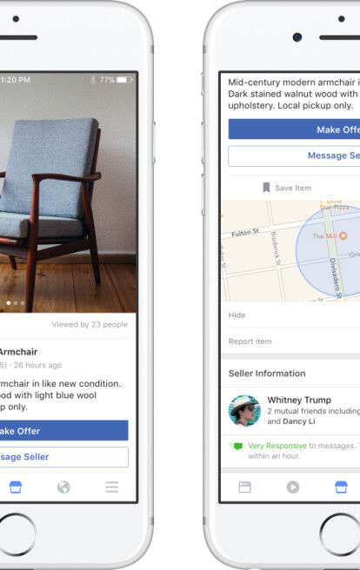Open the hamburger menu icon

tap(112, 487)
